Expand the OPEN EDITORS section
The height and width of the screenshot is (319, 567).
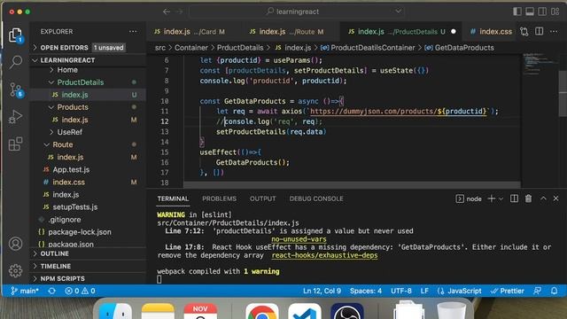pyautogui.click(x=89, y=47)
